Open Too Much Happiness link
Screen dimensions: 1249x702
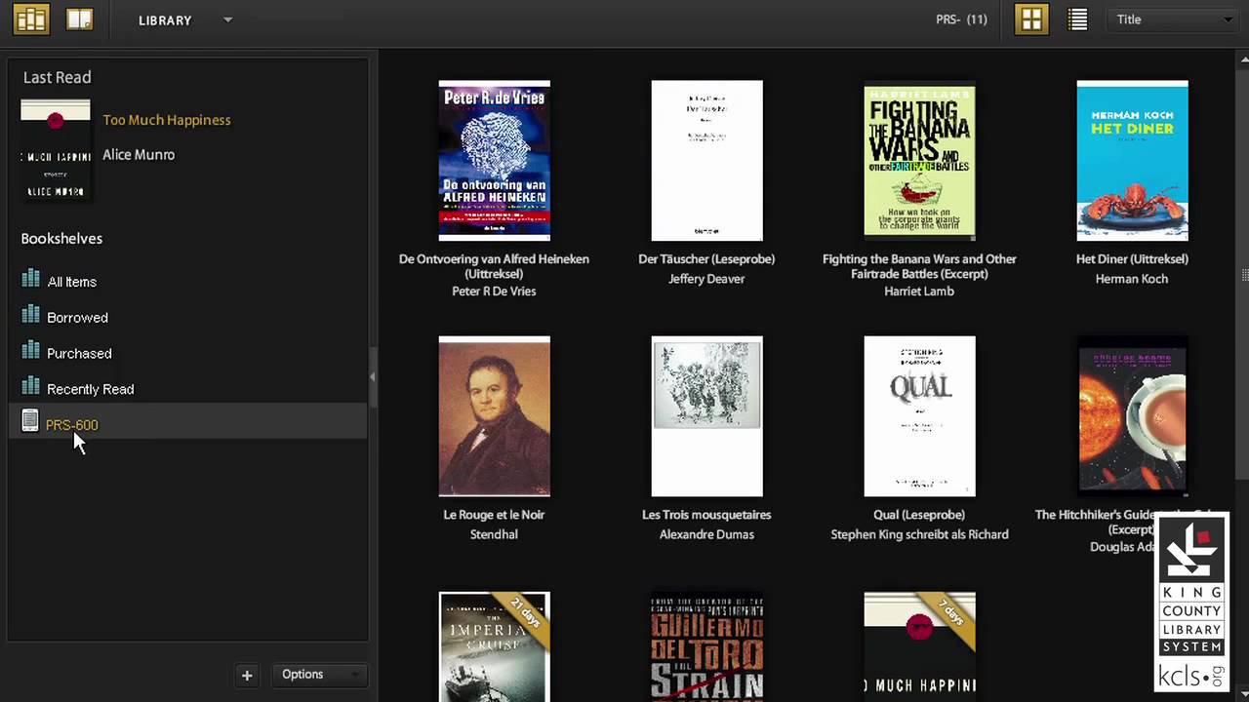167,120
